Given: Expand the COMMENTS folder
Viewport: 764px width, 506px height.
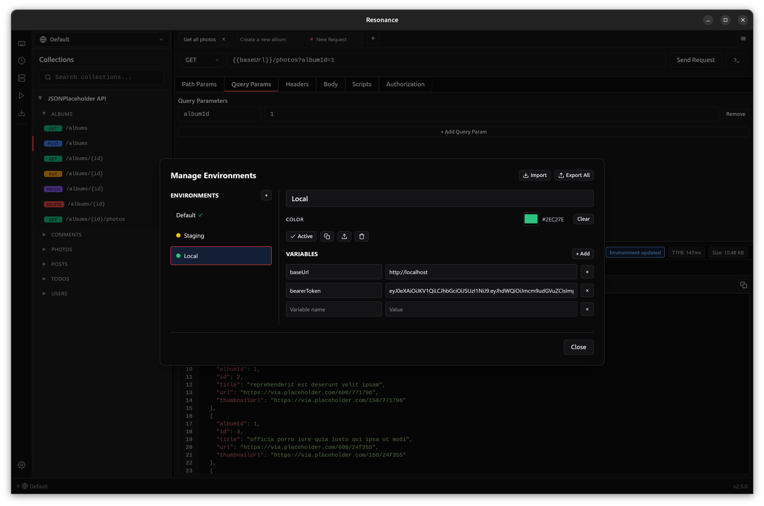Looking at the screenshot, I should pos(44,235).
